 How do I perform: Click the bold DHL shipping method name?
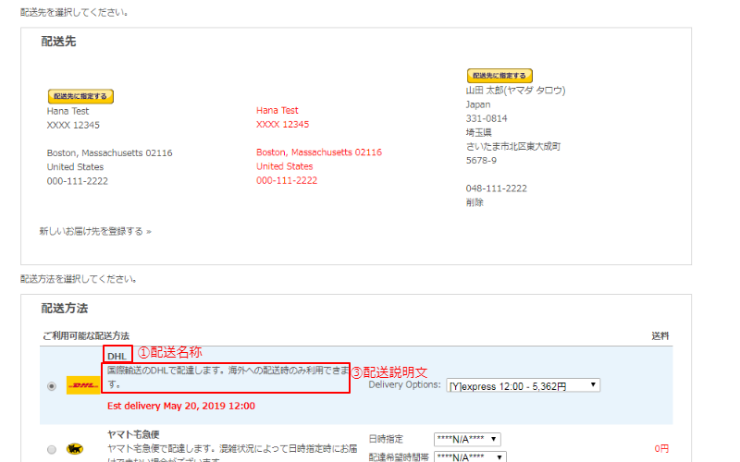pos(117,356)
